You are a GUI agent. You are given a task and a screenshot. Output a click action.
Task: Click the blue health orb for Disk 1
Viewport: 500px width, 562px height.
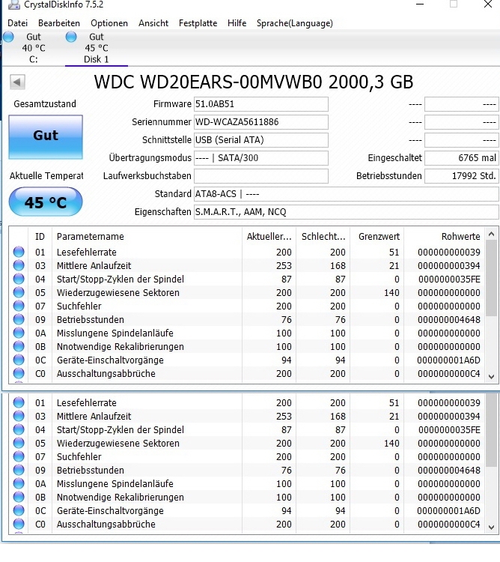coord(71,37)
